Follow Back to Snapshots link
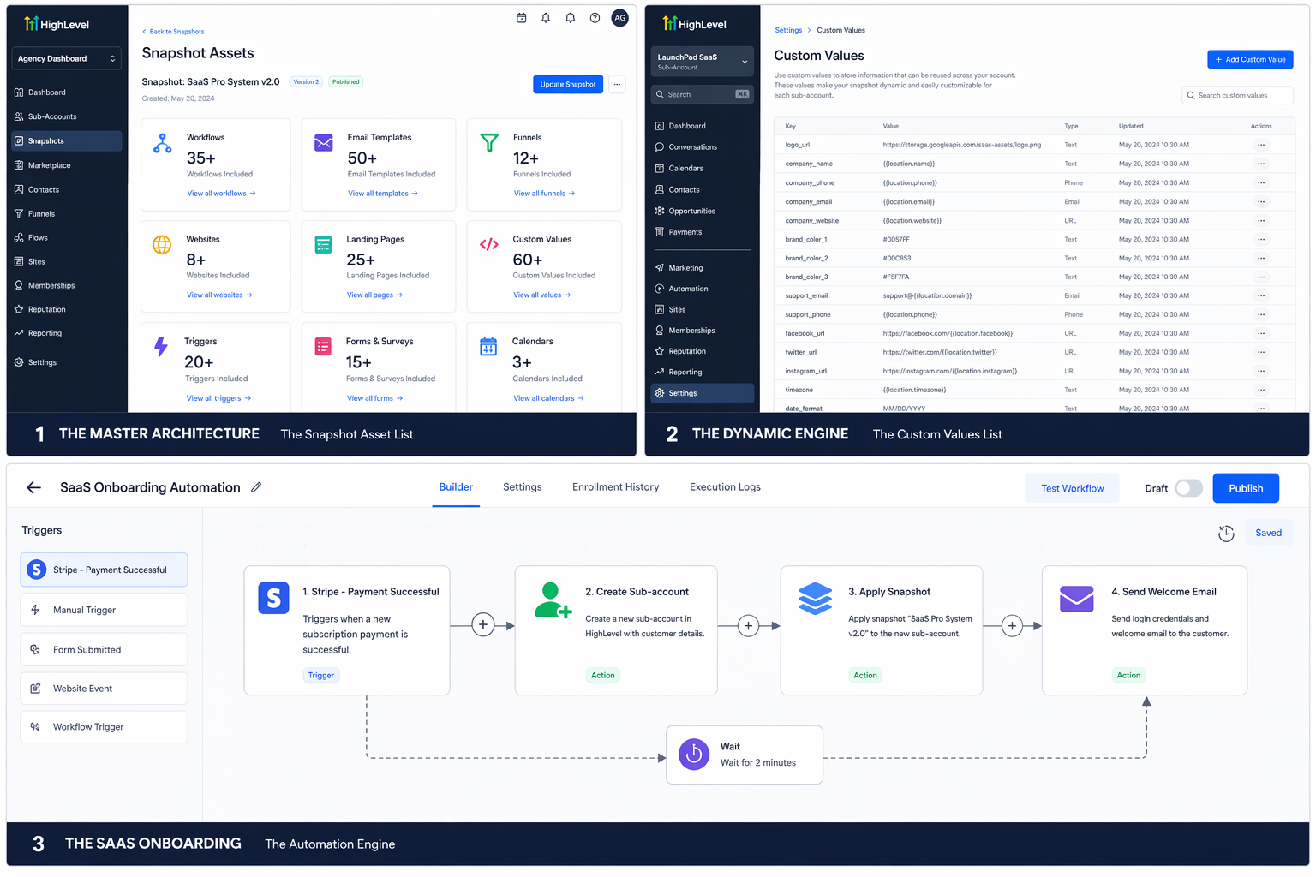 click(174, 32)
